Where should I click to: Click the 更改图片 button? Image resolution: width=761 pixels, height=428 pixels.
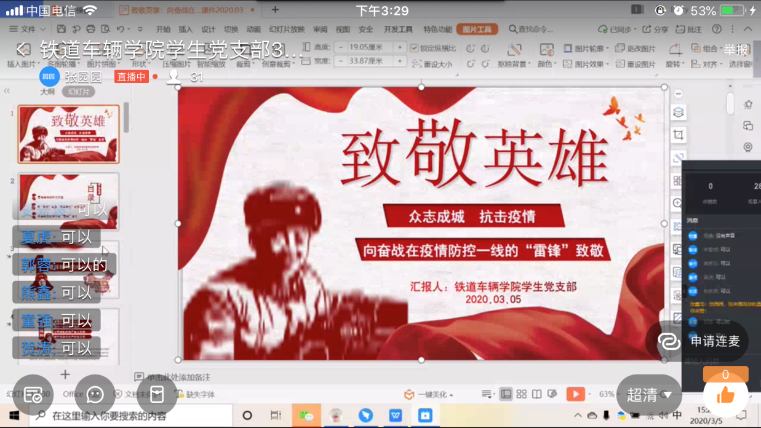635,49
